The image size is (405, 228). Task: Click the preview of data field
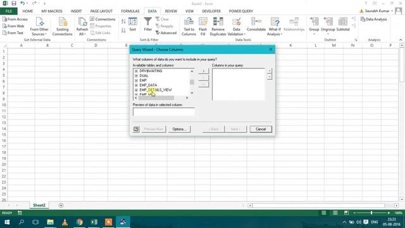(x=164, y=111)
